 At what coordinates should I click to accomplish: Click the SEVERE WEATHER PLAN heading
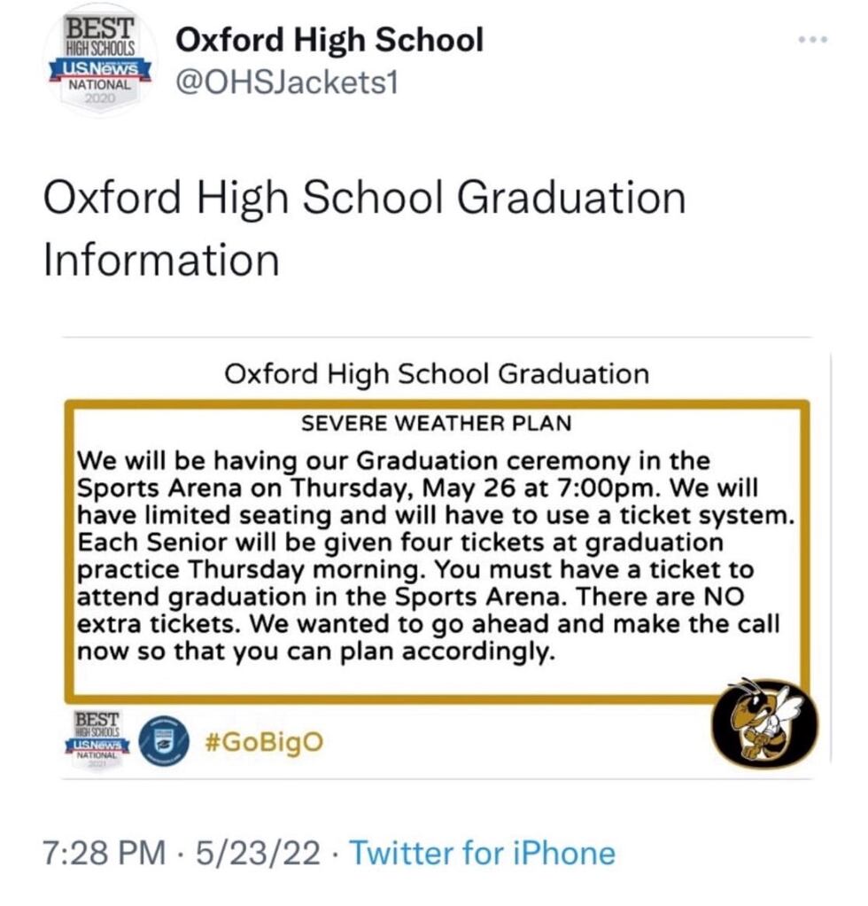pyautogui.click(x=434, y=424)
